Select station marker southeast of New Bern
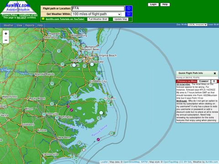The height and width of the screenshot is (164, 219). [x=79, y=143]
